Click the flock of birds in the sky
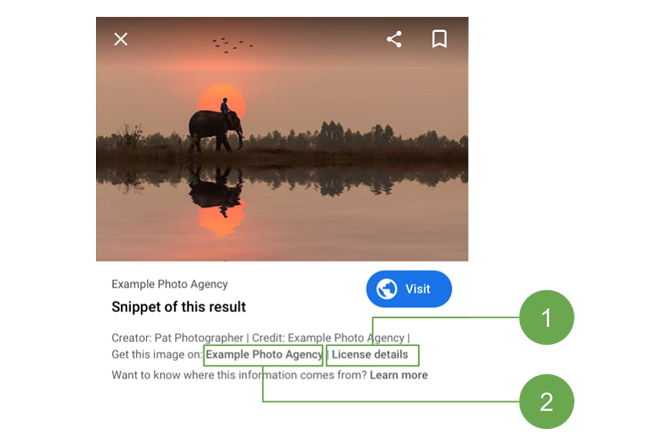The height and width of the screenshot is (446, 670). pos(232,45)
